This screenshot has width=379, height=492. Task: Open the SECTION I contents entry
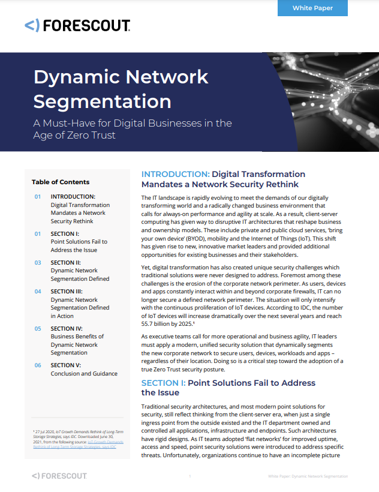pyautogui.click(x=79, y=242)
